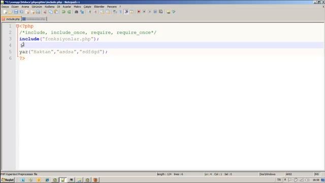Open the Kodlama menu

point(50,7)
